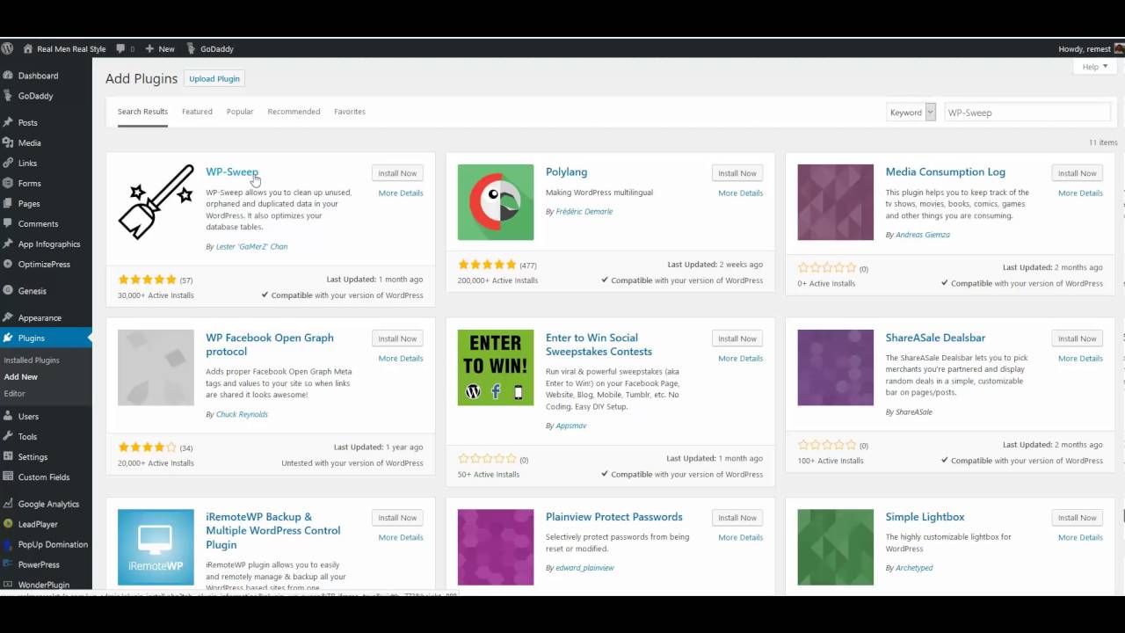Open author link Lester 'GaMerZ' Chan
This screenshot has height=633, width=1125.
pos(251,246)
